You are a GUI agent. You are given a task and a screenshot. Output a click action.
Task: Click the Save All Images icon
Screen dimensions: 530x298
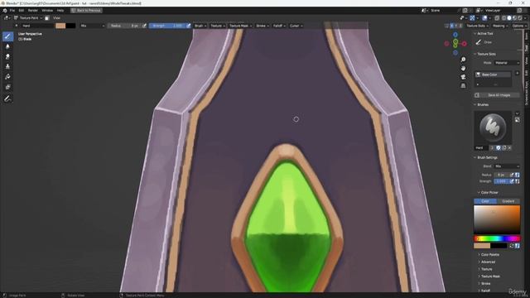coord(477,95)
